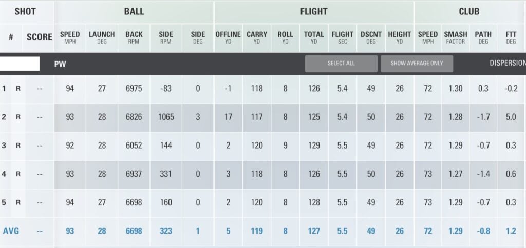Image resolution: width=526 pixels, height=248 pixels.
Task: Click the SHOW AVERAGE ONLY button
Action: coord(417,64)
